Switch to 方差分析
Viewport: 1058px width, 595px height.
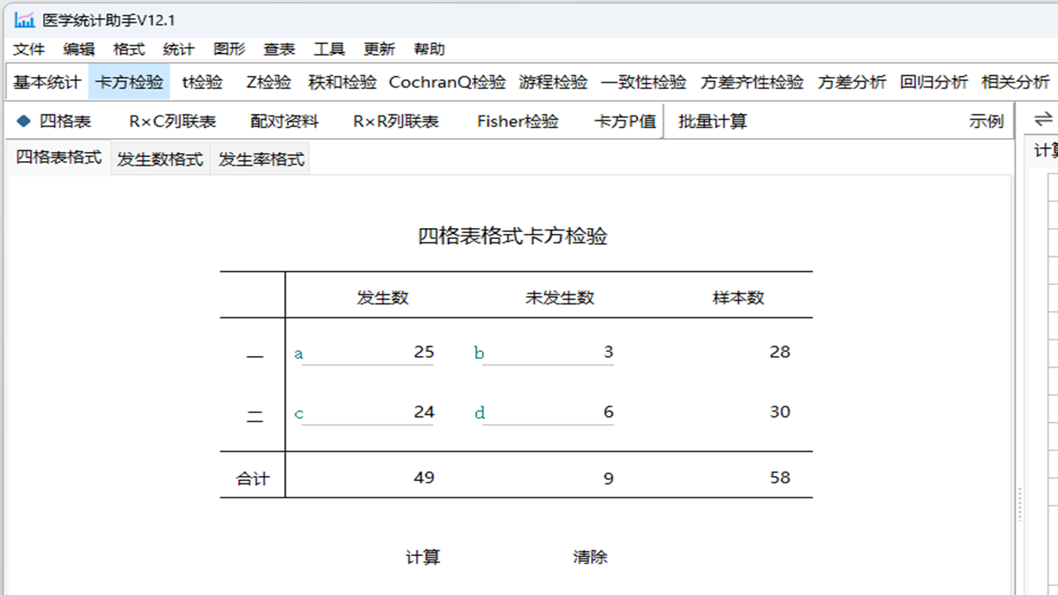[x=851, y=83]
